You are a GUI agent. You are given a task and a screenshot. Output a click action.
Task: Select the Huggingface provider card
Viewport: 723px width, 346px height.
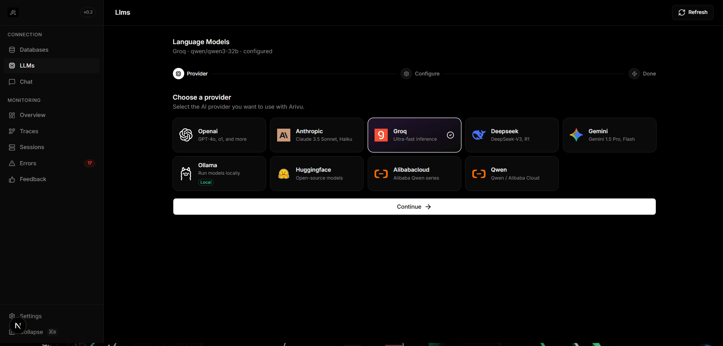click(x=317, y=174)
